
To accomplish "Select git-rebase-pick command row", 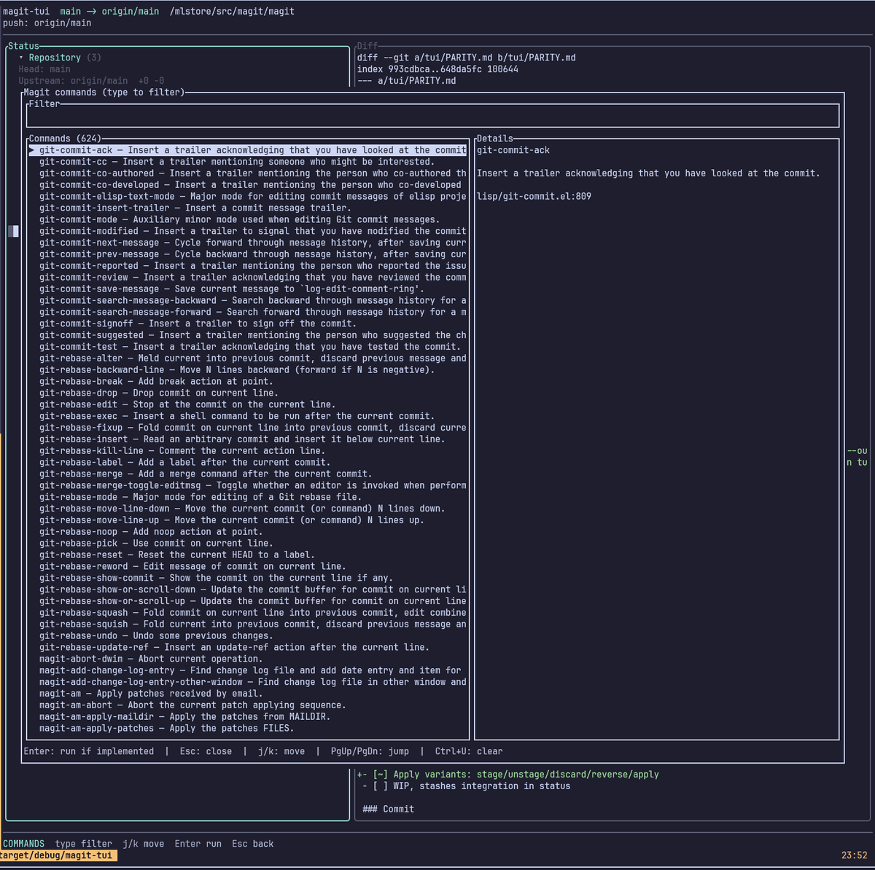I will (248, 544).
